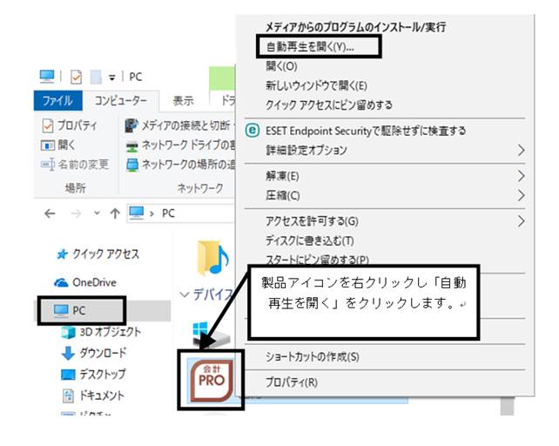This screenshot has width=559, height=446.
Task: Select ドキュメント in the navigation pane
Action: [93, 395]
